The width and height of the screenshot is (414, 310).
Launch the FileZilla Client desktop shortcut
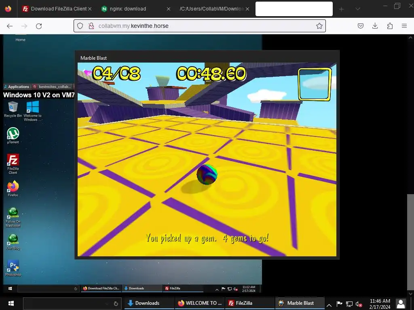tap(13, 164)
